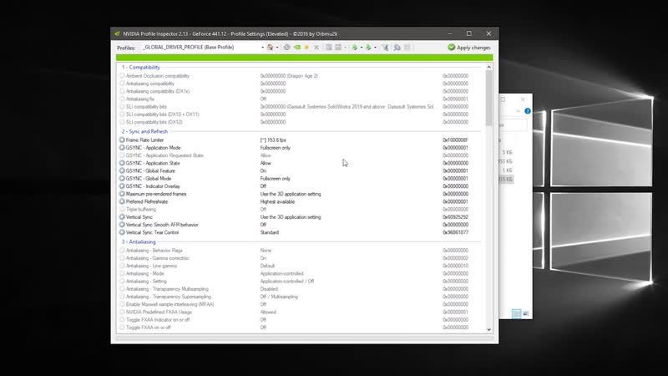The image size is (668, 376).
Task: Click gear icon of GSYNC - Indicator Overlay row
Action: (122, 185)
